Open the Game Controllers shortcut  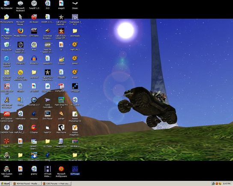(x=48, y=103)
